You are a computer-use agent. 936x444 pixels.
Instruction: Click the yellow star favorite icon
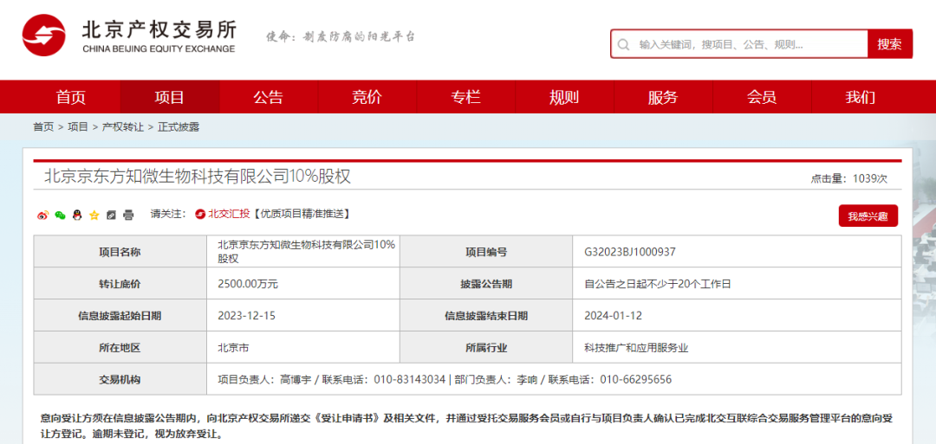click(94, 215)
